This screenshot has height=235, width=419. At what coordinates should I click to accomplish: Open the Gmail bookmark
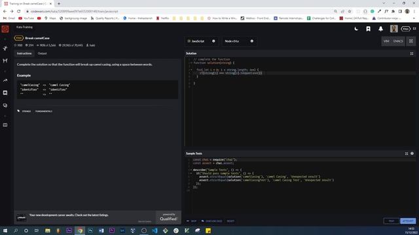(x=9, y=18)
